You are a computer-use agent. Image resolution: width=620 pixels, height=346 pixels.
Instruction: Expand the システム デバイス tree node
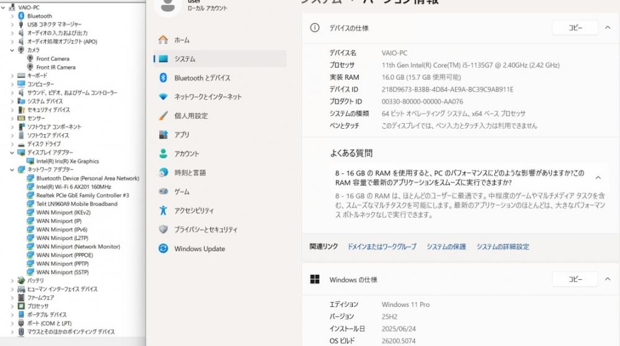[12, 102]
